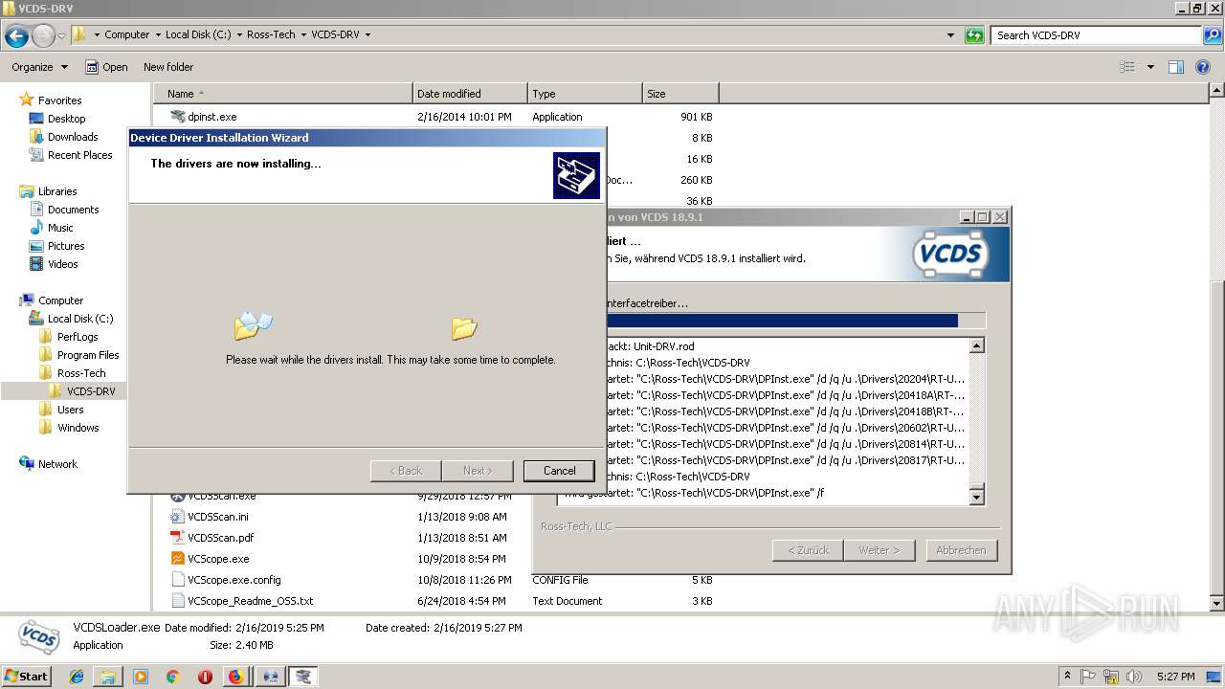Select Network in navigation pane
This screenshot has width=1225, height=689.
pyautogui.click(x=57, y=464)
